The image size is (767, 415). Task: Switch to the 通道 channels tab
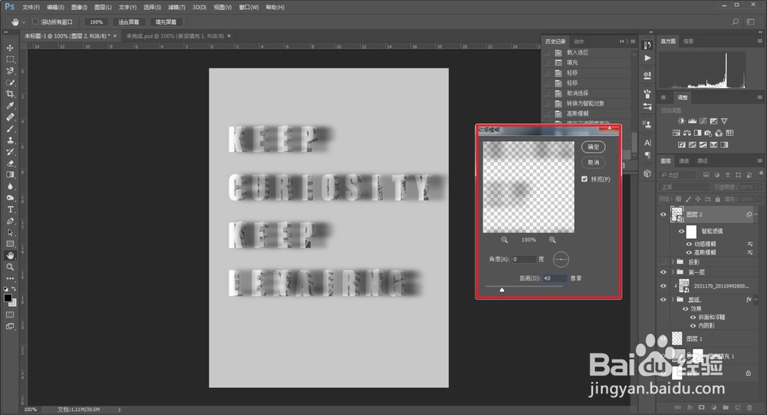point(684,160)
